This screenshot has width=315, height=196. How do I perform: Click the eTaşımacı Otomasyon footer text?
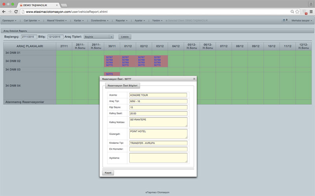tap(157, 192)
